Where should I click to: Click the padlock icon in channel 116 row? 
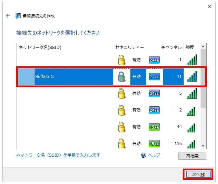[121, 143]
